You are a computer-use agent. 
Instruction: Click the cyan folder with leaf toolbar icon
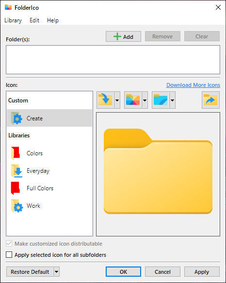coord(161,100)
